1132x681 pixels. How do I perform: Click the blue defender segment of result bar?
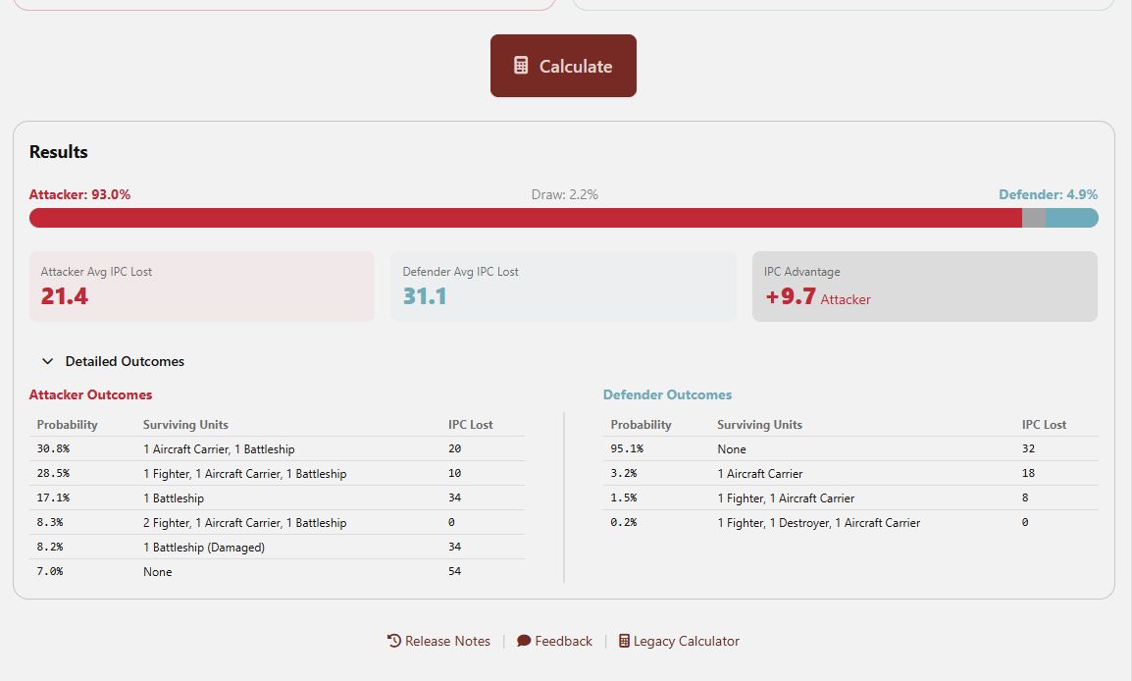(x=1071, y=218)
